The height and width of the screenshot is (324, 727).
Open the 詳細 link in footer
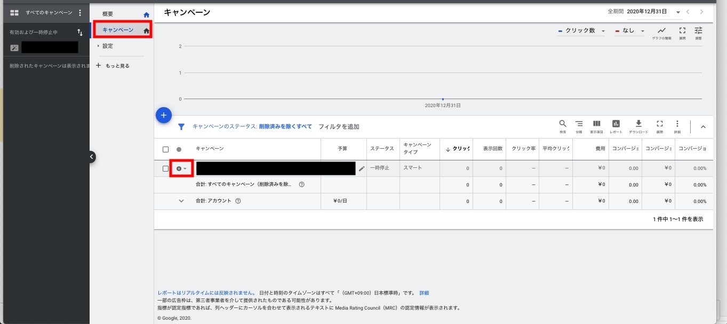pyautogui.click(x=424, y=293)
